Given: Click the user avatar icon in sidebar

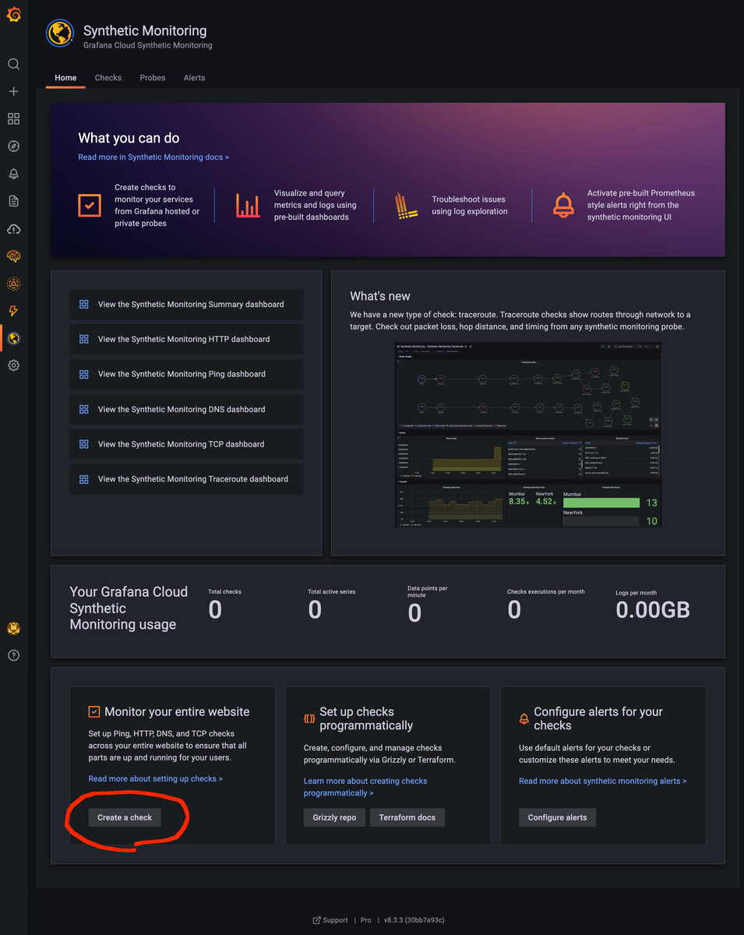Looking at the screenshot, I should [x=13, y=628].
